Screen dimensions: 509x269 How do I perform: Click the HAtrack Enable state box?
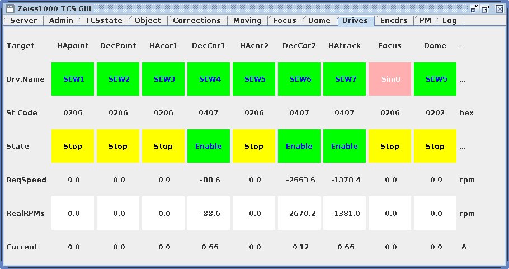pyautogui.click(x=345, y=146)
